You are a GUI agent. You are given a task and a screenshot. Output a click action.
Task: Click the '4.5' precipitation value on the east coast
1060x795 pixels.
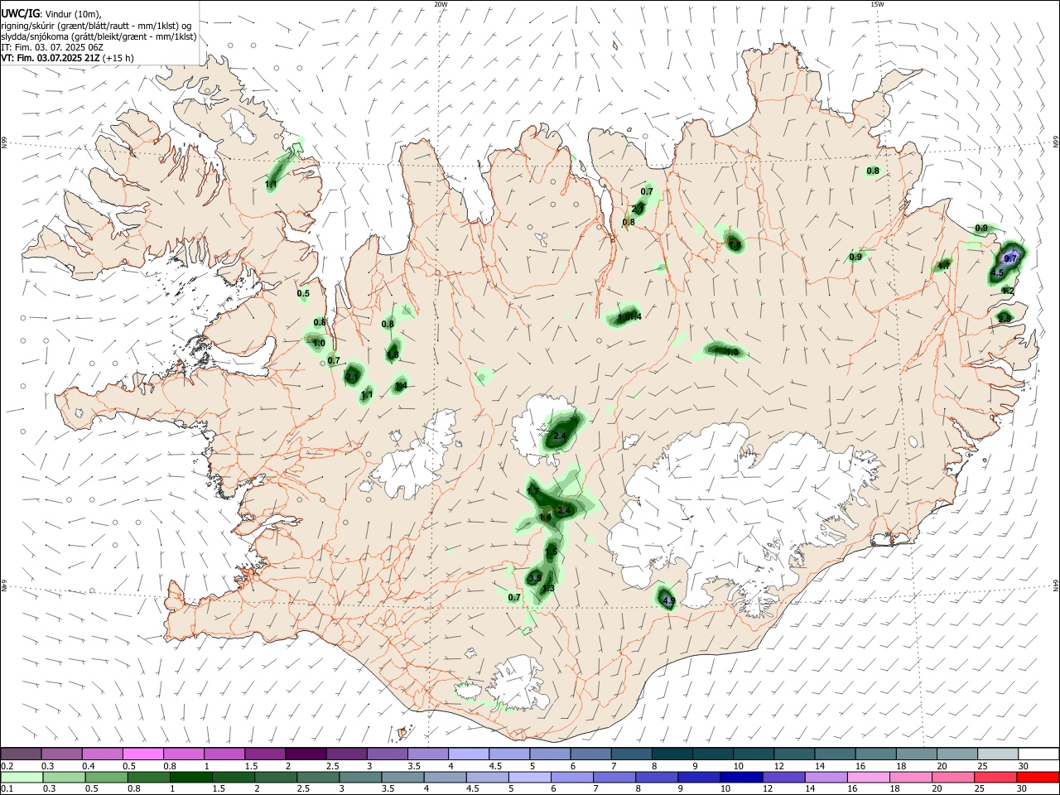[997, 272]
